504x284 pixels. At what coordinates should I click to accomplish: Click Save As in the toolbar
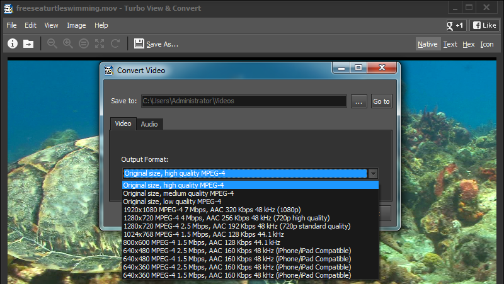(x=156, y=44)
